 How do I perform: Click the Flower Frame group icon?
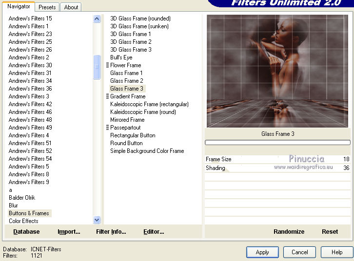point(107,65)
